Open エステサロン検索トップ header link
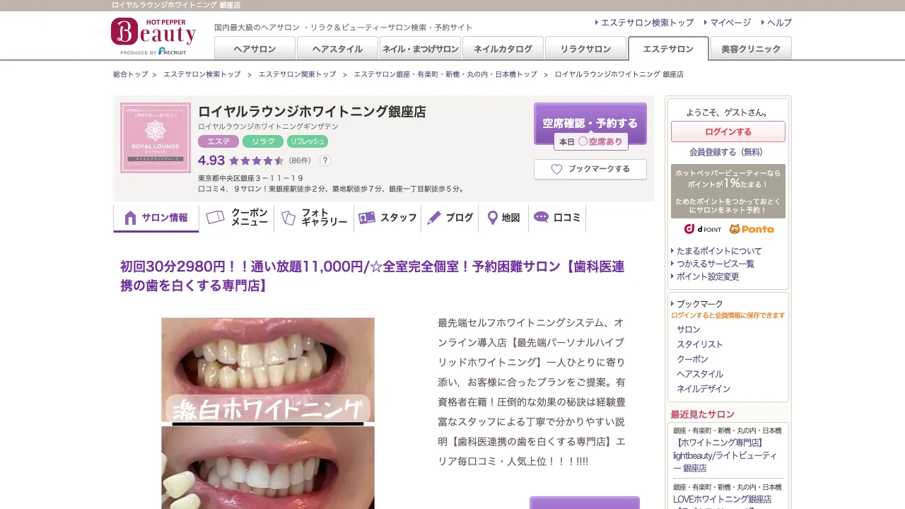Image resolution: width=905 pixels, height=509 pixels. pos(647,23)
